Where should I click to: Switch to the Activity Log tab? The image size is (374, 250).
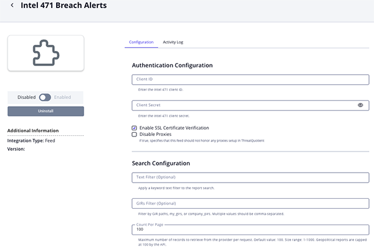click(173, 42)
